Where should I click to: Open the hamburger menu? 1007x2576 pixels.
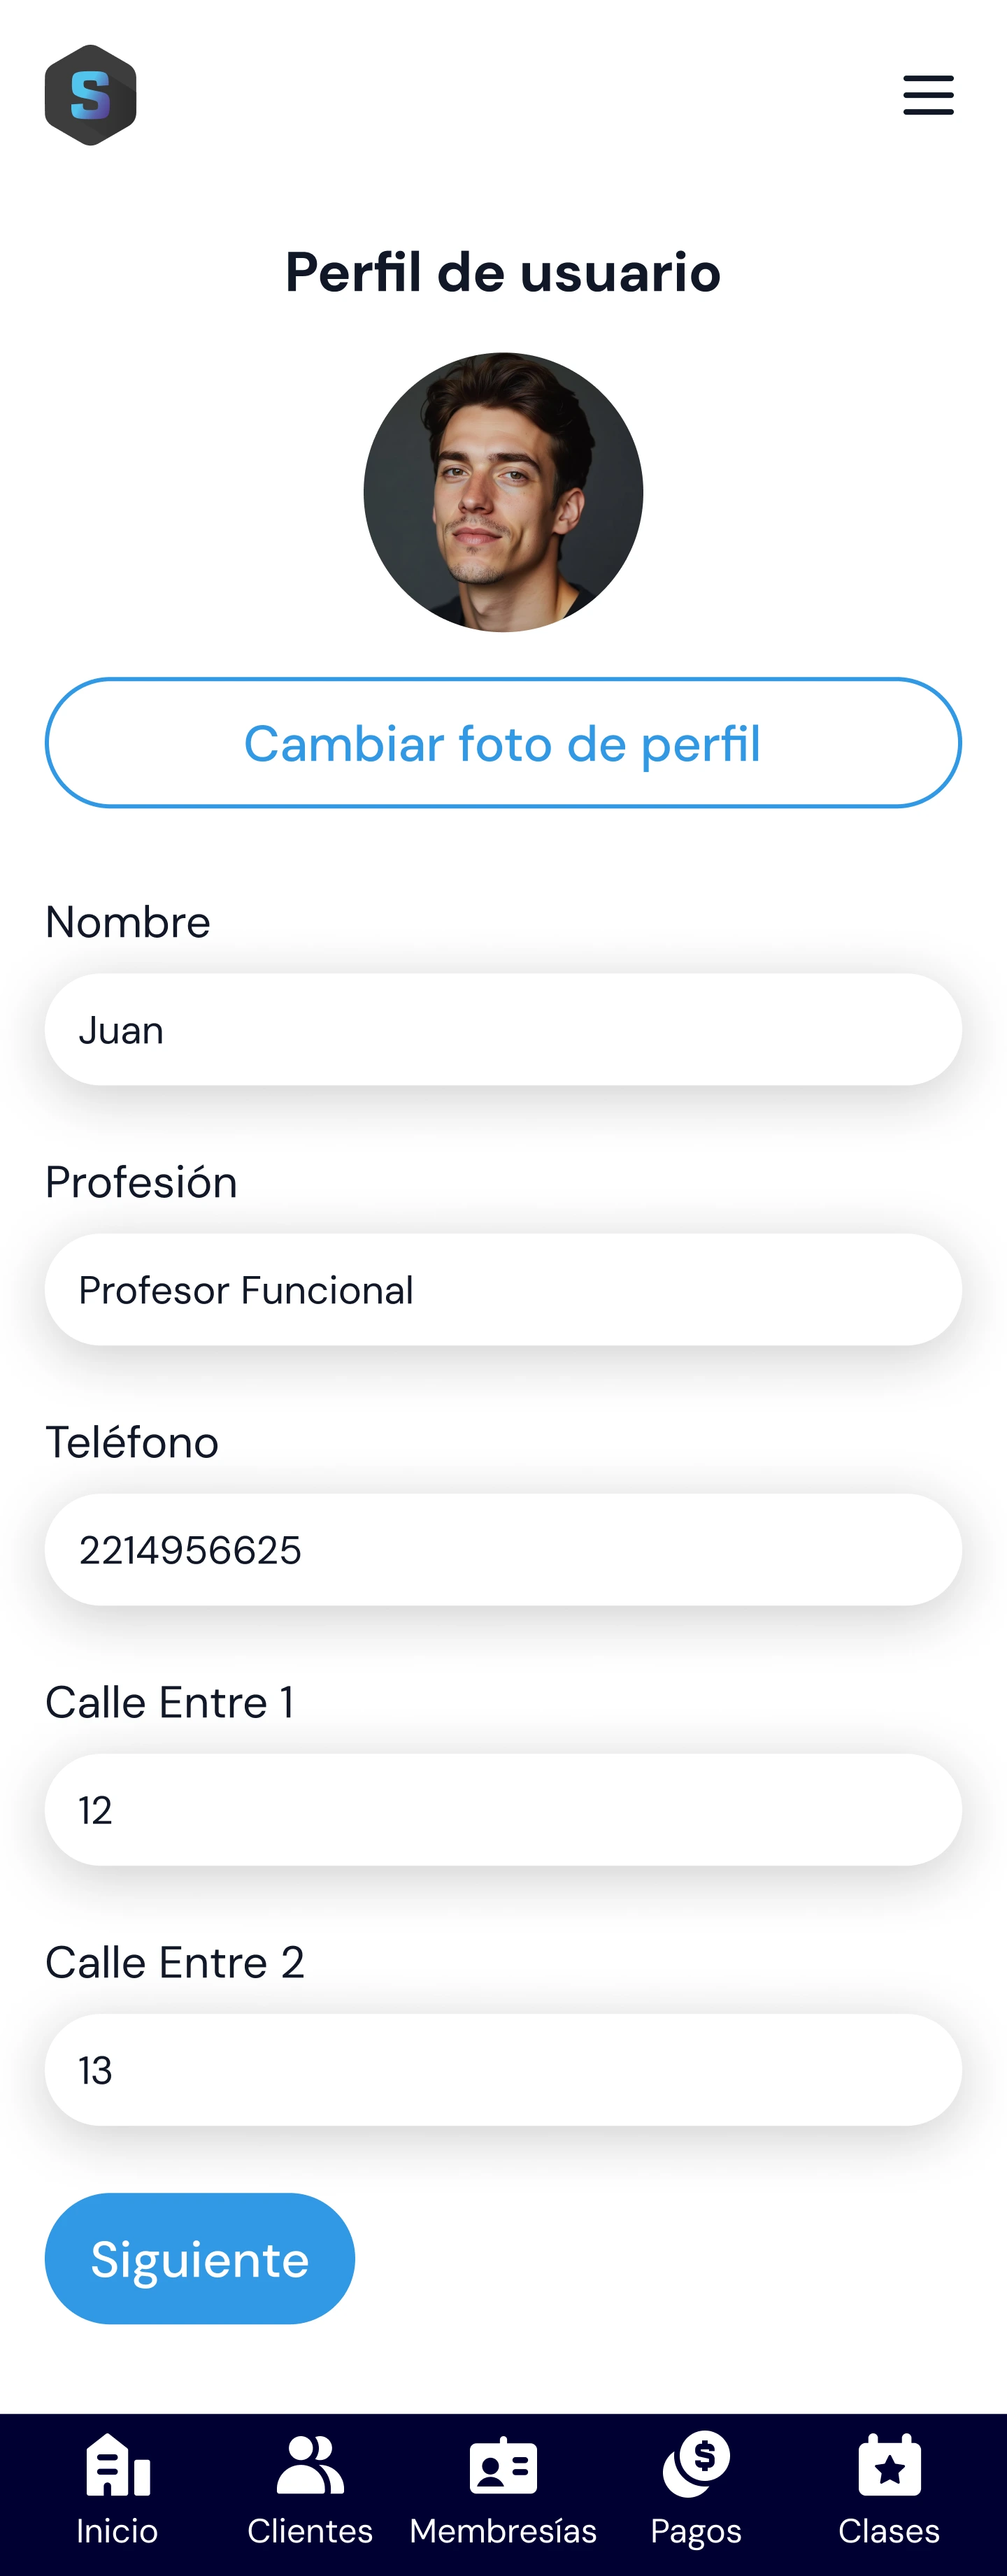click(x=927, y=95)
